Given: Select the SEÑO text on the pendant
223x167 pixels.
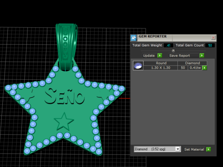Looking at the screenshot, I should click(x=65, y=96).
